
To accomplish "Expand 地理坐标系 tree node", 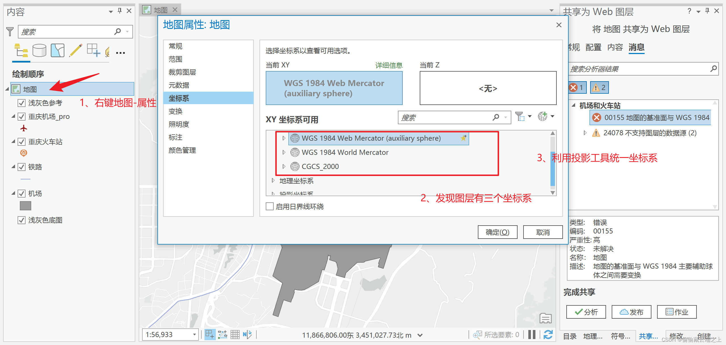I will pos(273,181).
